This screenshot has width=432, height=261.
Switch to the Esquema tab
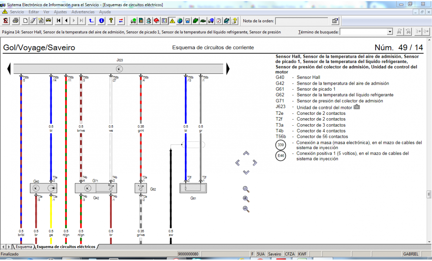(x=23, y=247)
